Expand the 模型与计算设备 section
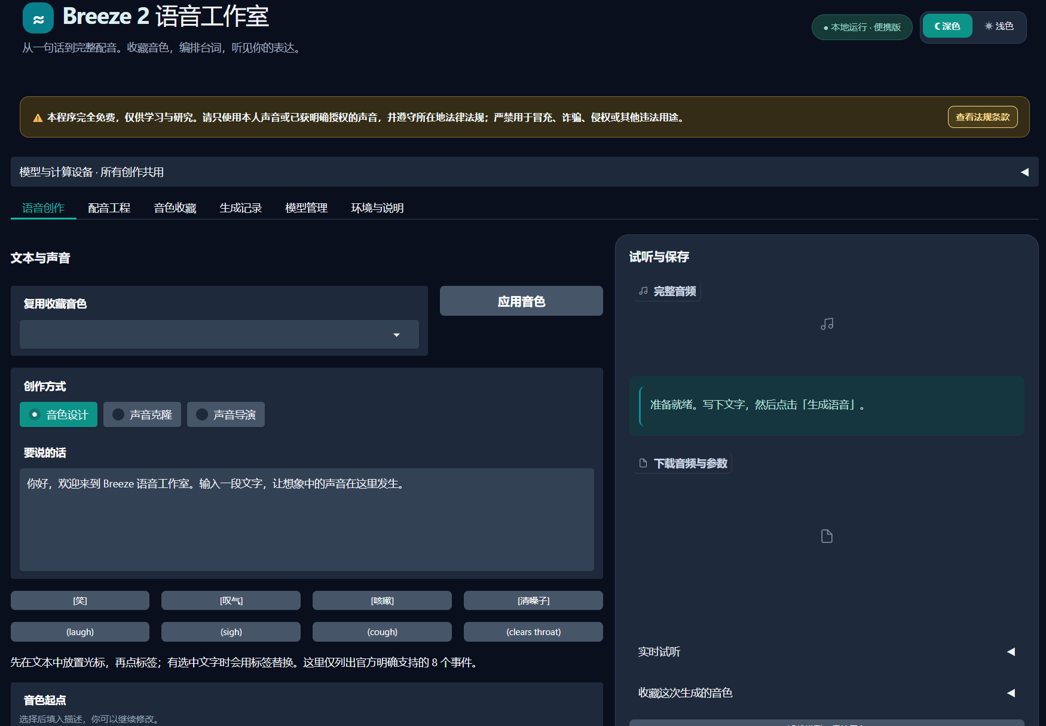 [525, 172]
